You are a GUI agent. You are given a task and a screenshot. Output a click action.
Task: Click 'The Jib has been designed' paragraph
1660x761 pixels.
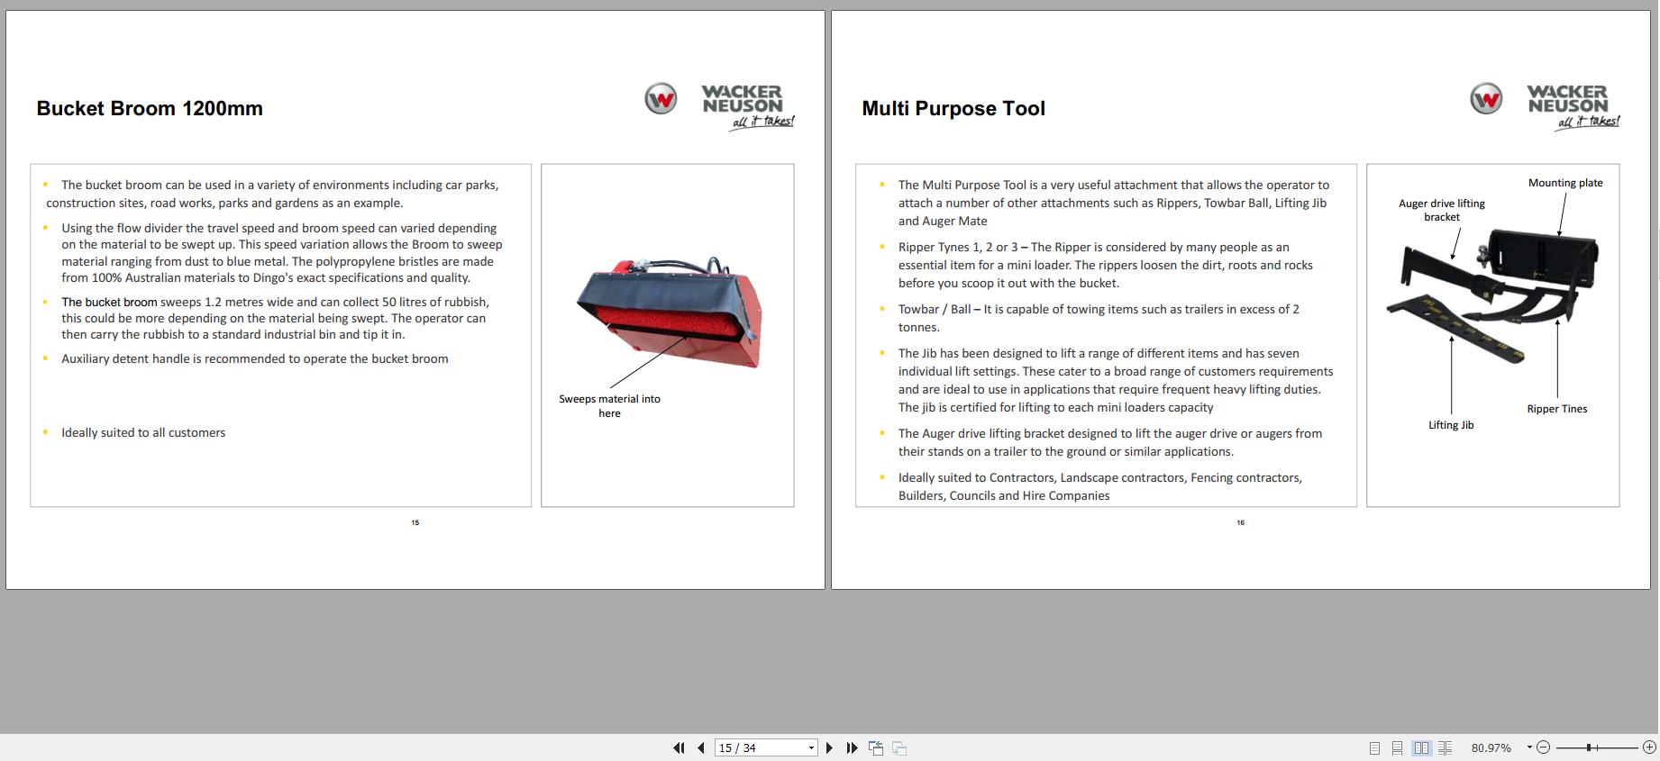coord(1116,380)
